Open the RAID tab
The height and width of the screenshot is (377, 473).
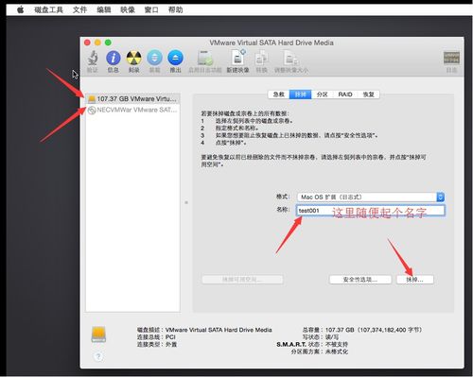345,94
